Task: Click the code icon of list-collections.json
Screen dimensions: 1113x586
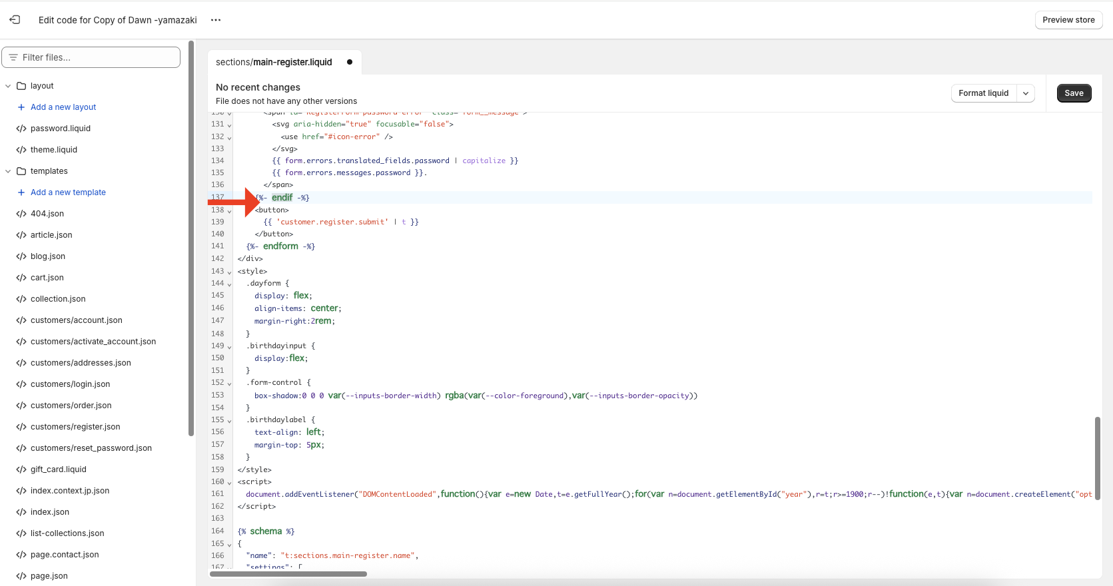Action: [21, 533]
